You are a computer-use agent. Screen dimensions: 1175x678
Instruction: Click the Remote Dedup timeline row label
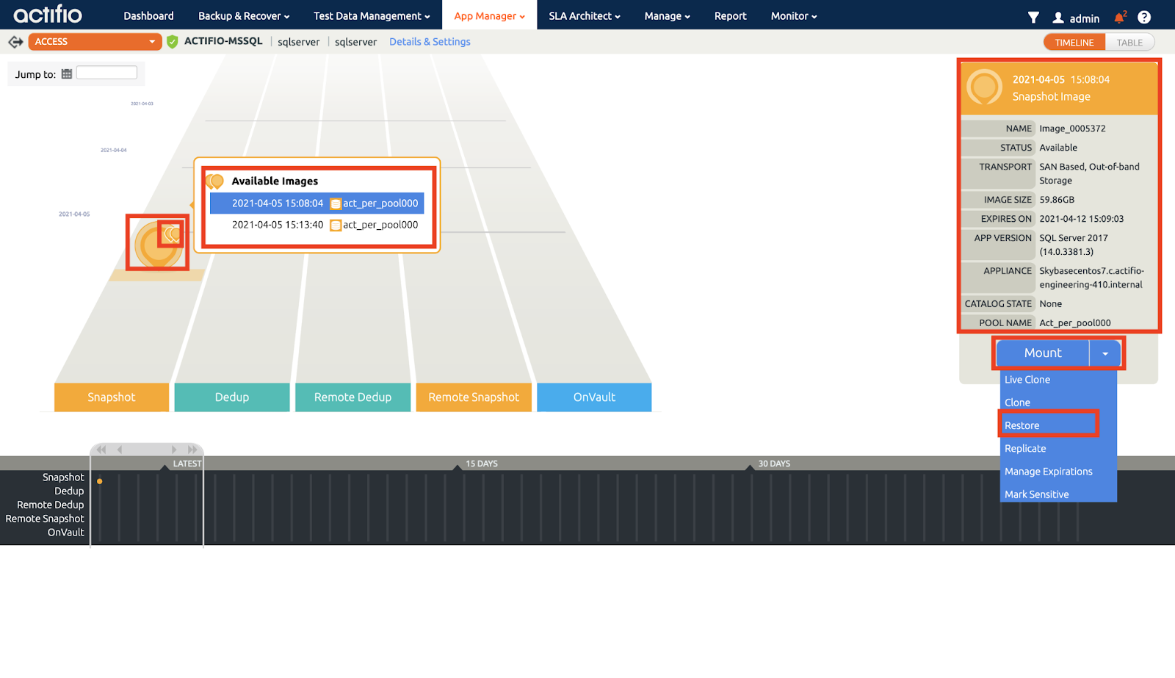click(x=51, y=505)
